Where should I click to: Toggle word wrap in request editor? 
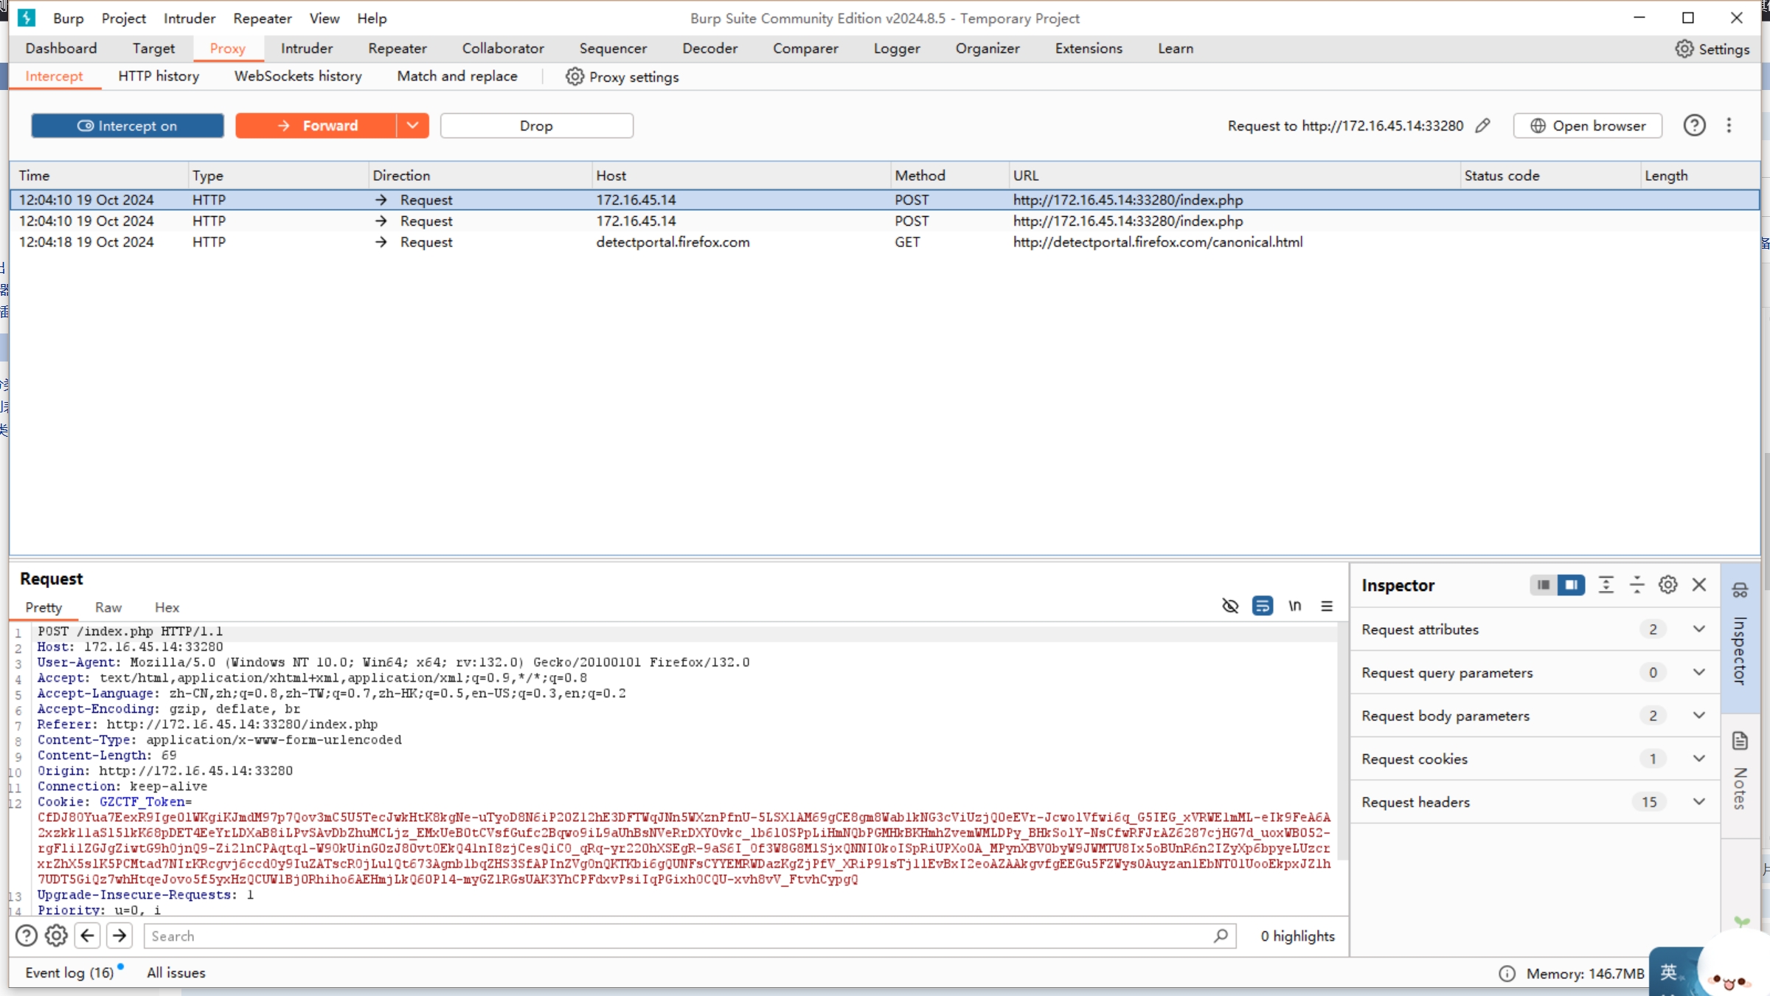click(x=1263, y=606)
